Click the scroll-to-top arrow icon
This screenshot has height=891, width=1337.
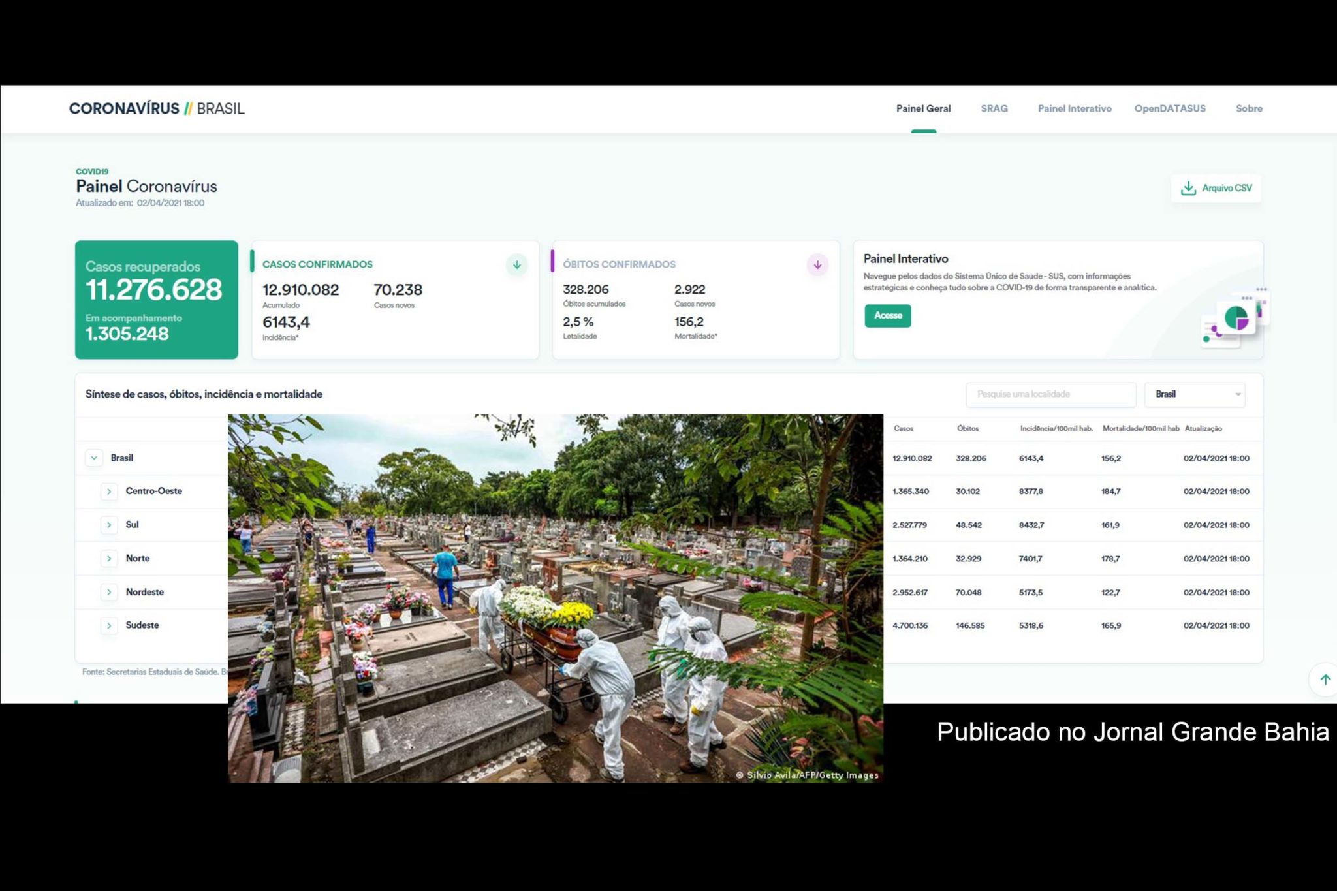point(1325,680)
